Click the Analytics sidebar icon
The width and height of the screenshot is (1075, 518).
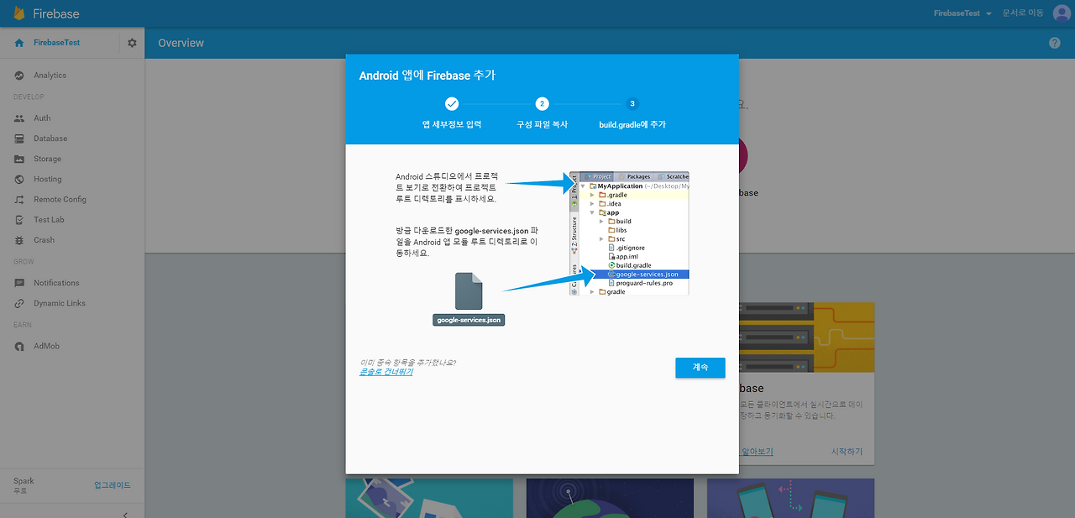point(19,76)
